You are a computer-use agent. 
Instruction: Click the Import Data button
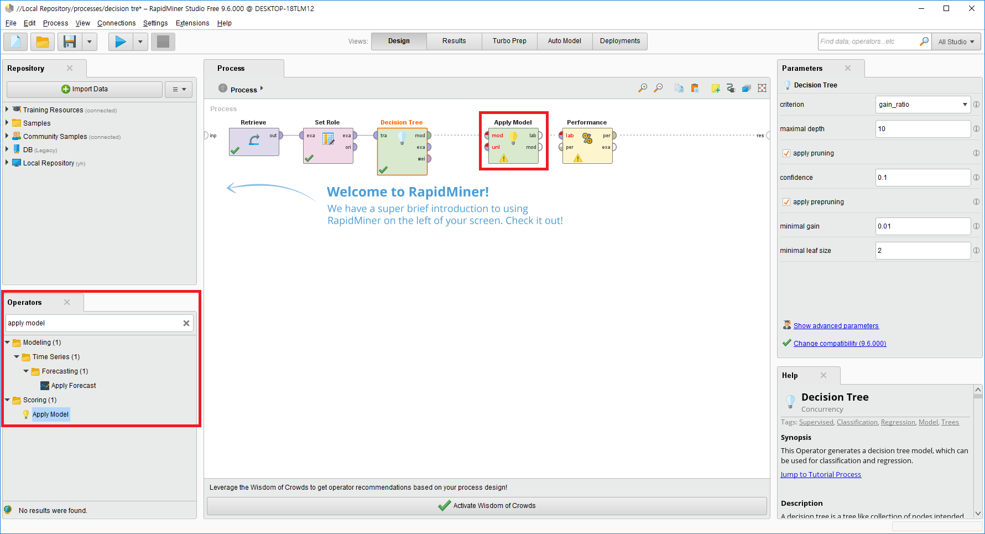(x=85, y=89)
